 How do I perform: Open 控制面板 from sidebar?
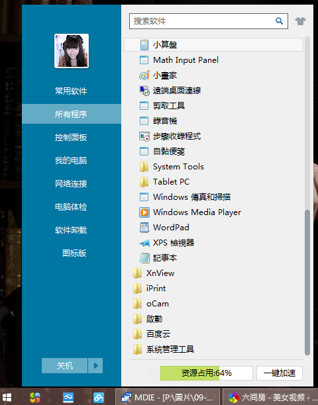pos(71,138)
